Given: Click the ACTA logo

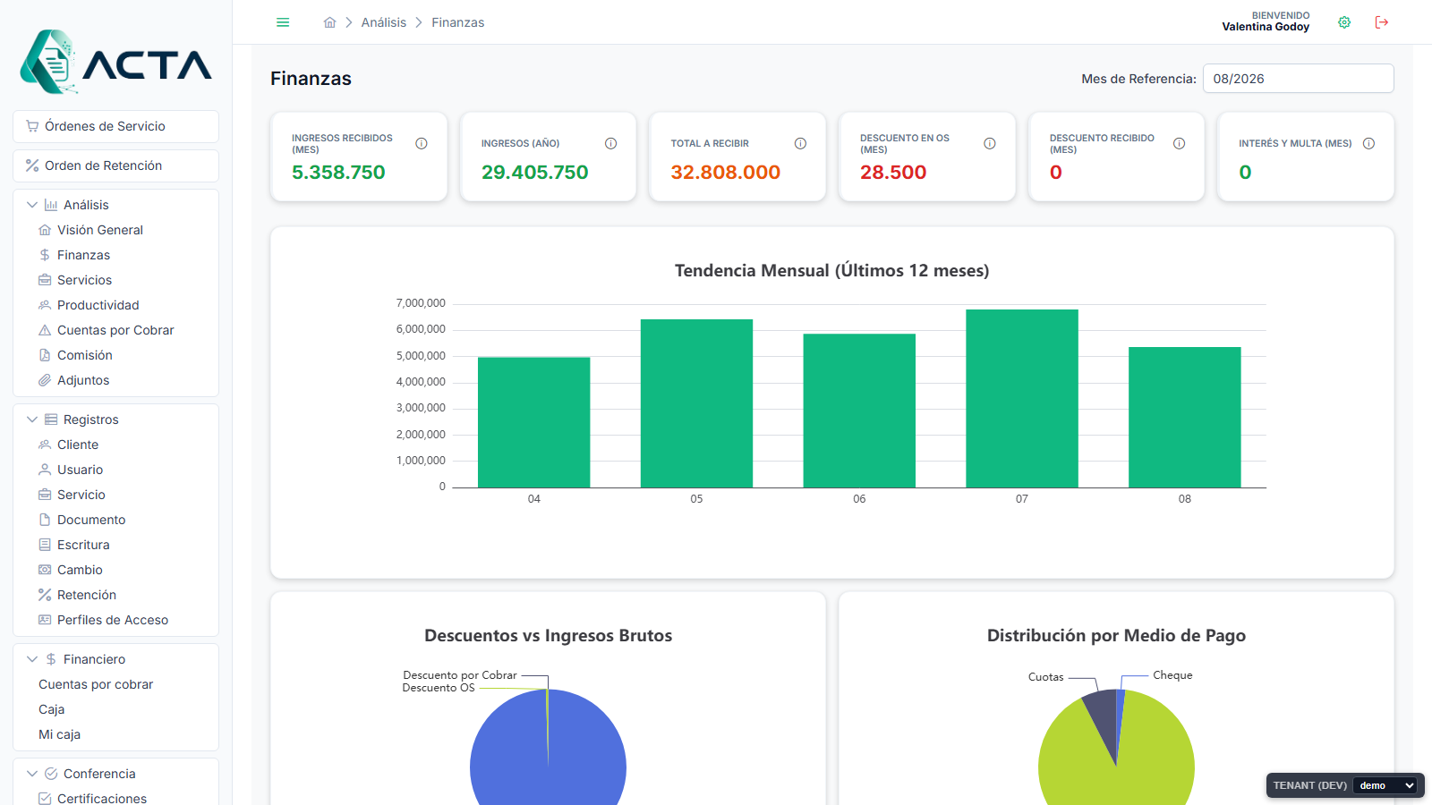Looking at the screenshot, I should [x=116, y=63].
